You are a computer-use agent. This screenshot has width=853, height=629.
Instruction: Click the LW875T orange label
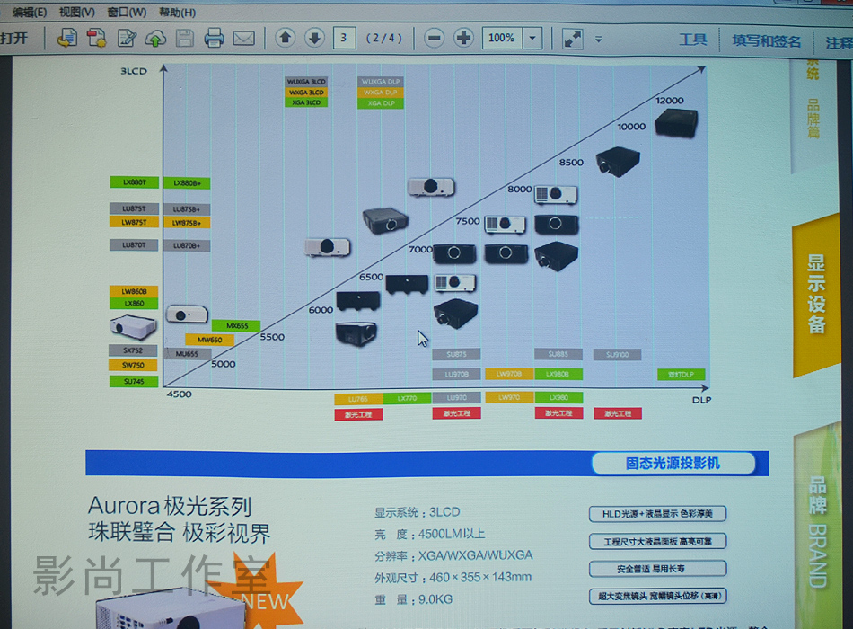[x=134, y=222]
